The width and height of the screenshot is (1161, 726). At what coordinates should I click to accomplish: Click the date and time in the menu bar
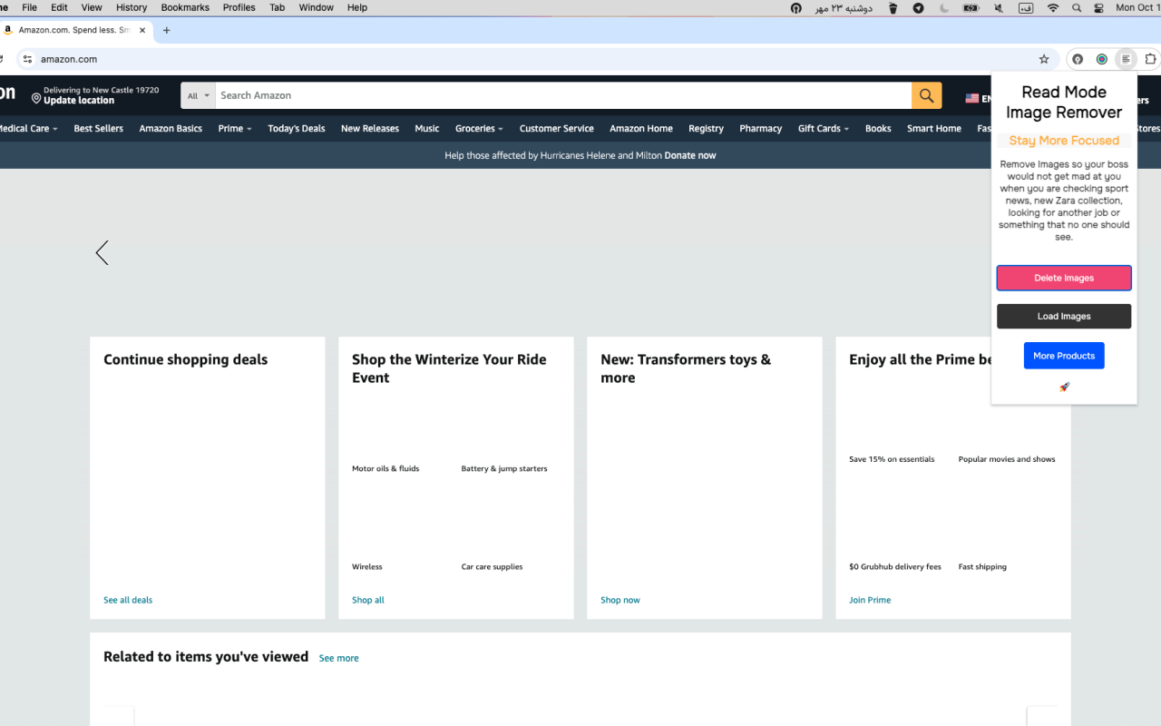1137,7
